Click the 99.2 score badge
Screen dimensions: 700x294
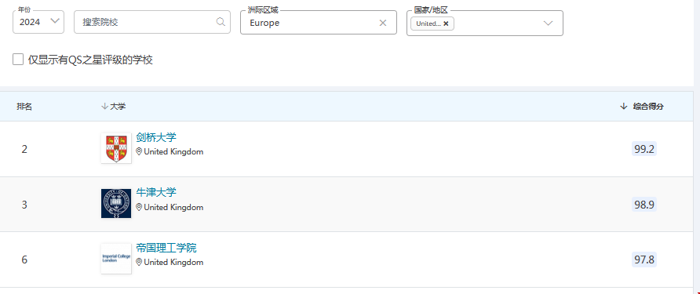point(644,149)
